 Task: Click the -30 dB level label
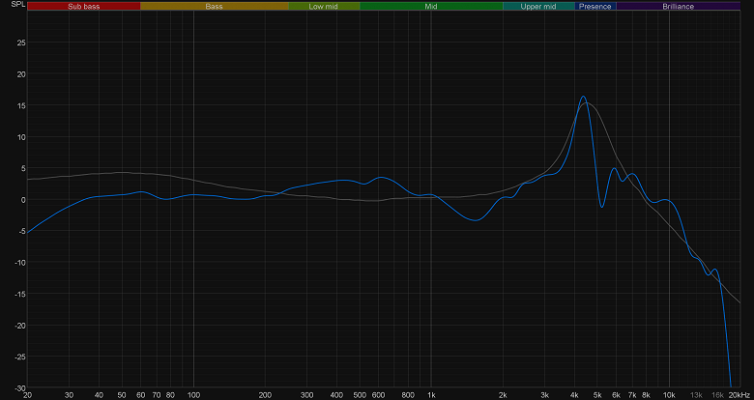click(20, 388)
